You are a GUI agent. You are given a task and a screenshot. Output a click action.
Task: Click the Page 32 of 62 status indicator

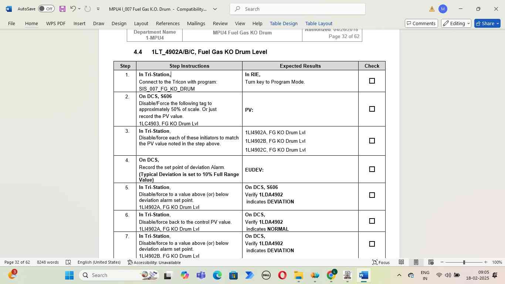(17, 262)
